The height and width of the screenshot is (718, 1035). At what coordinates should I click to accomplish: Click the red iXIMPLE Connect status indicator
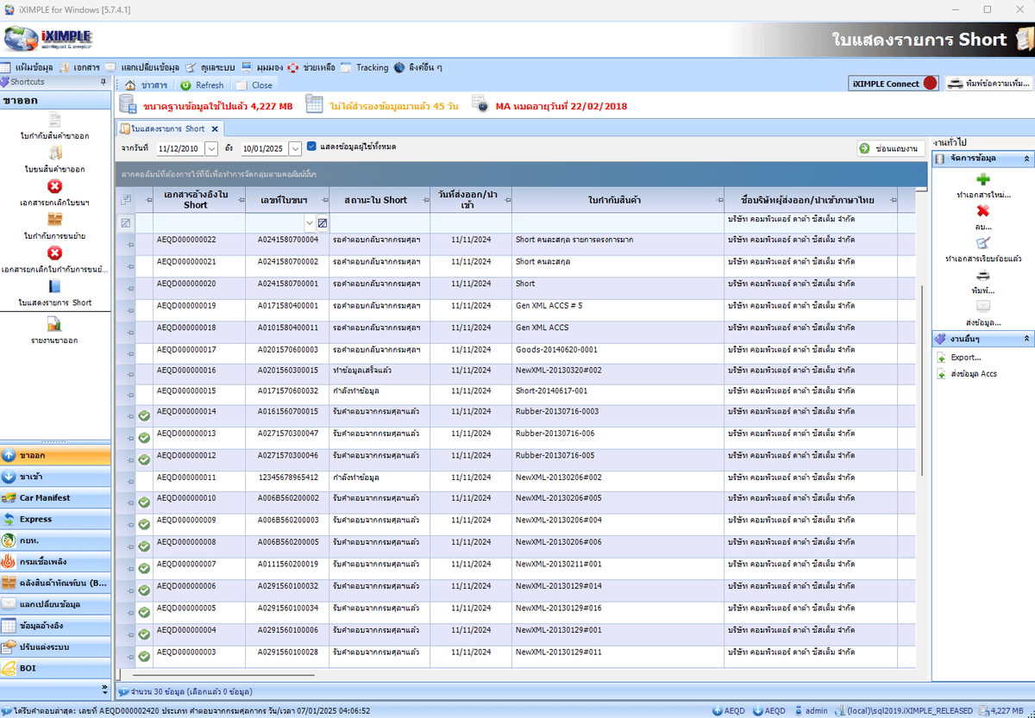point(931,84)
